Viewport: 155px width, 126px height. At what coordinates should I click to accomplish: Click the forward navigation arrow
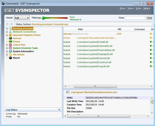pos(11,24)
